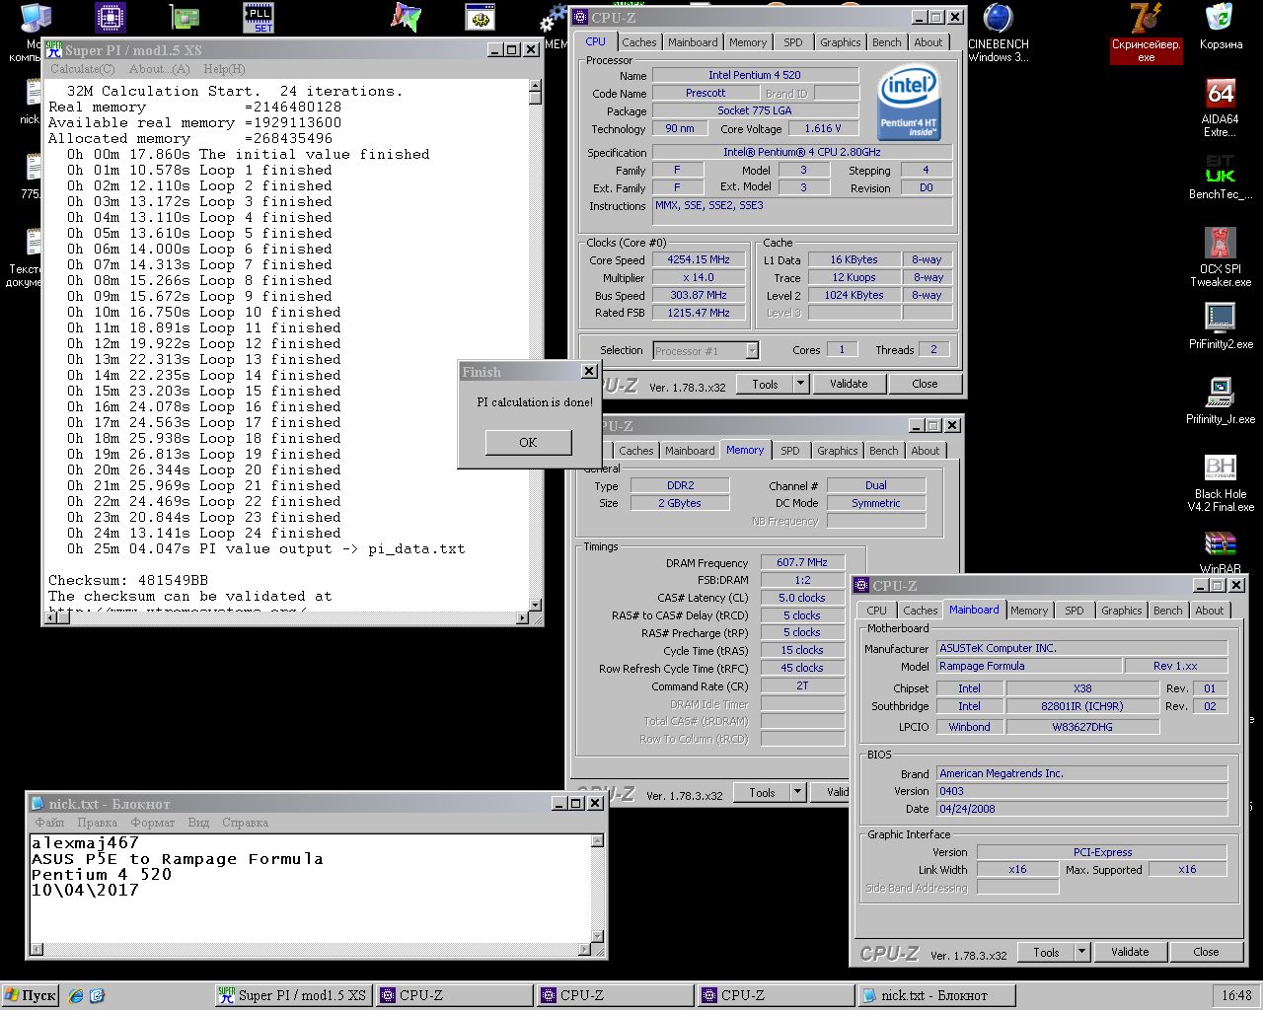Viewport: 1263px width, 1010px height.
Task: Open the Recycle Bin (Корзина) icon
Action: [1221, 28]
